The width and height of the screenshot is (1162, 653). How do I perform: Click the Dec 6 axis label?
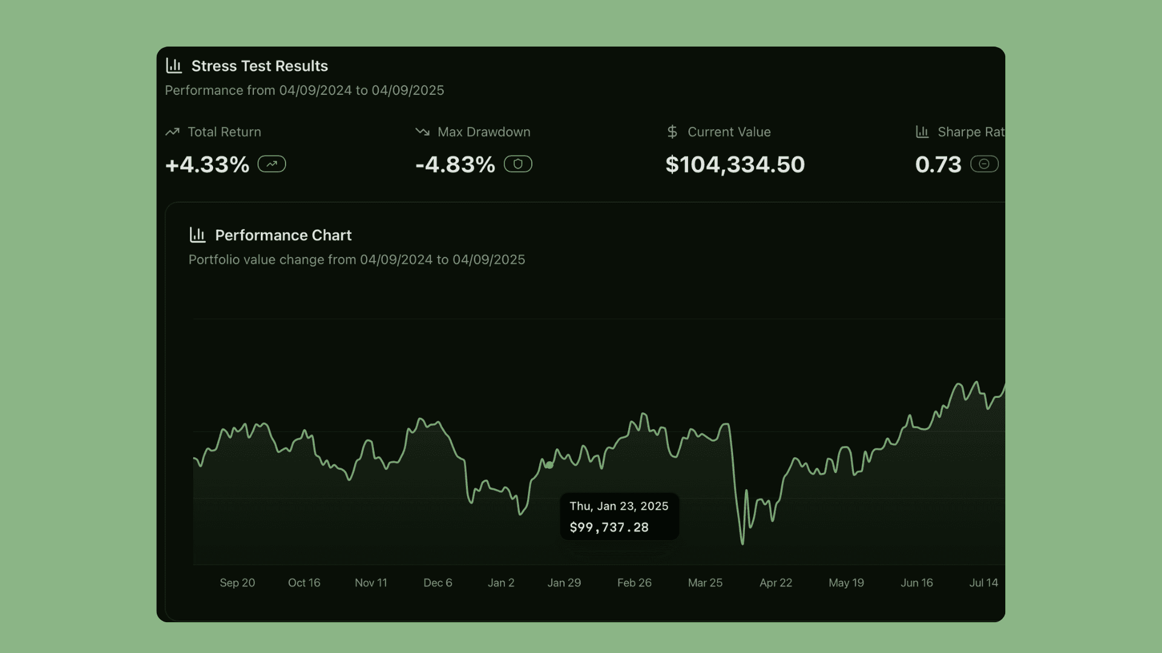click(438, 583)
